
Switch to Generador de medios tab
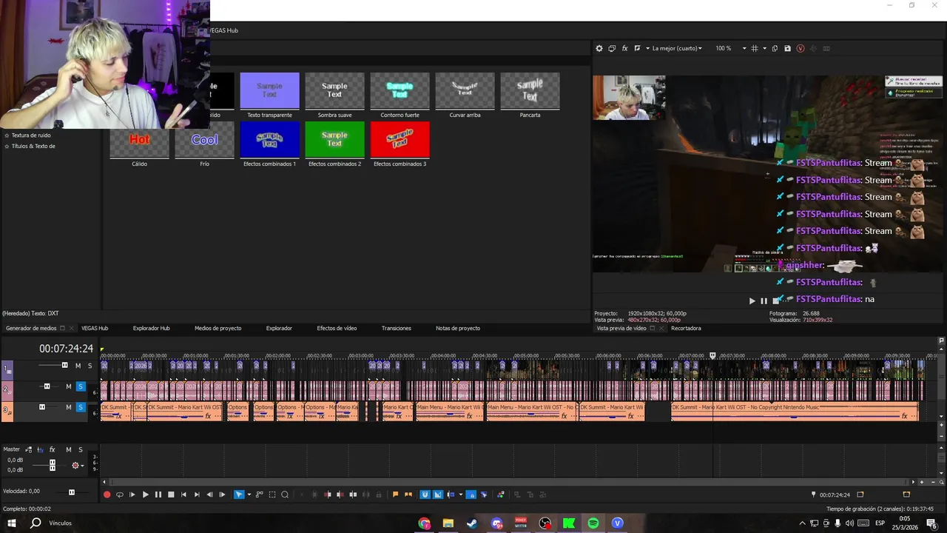31,328
